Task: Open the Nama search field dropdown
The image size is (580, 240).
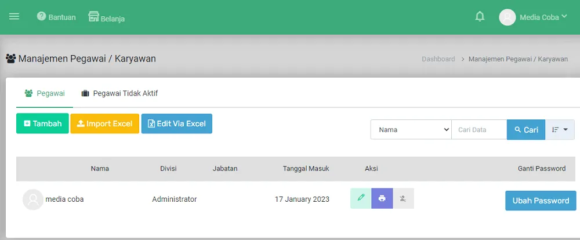Action: pyautogui.click(x=411, y=130)
